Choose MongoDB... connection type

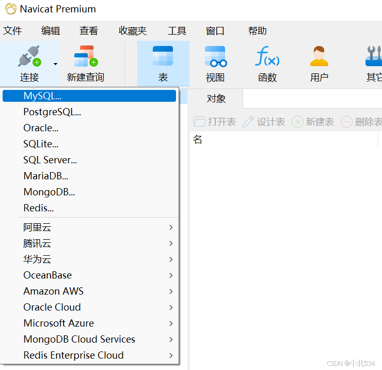click(x=89, y=192)
